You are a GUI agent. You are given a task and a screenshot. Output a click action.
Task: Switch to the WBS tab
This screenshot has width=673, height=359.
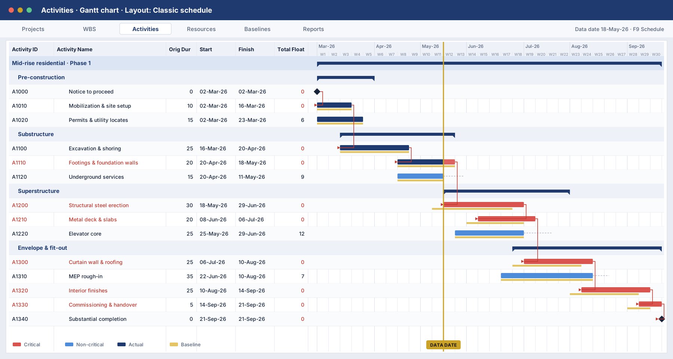(89, 29)
